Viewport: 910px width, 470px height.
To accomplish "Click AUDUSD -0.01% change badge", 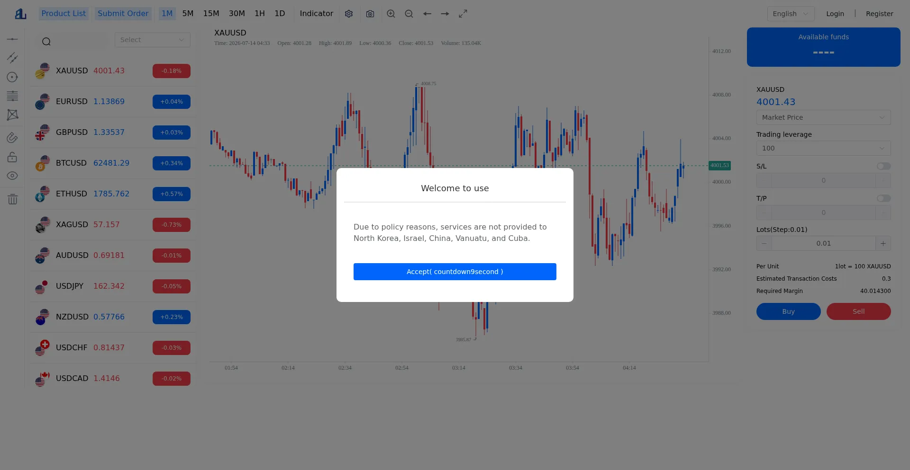I will (x=172, y=256).
